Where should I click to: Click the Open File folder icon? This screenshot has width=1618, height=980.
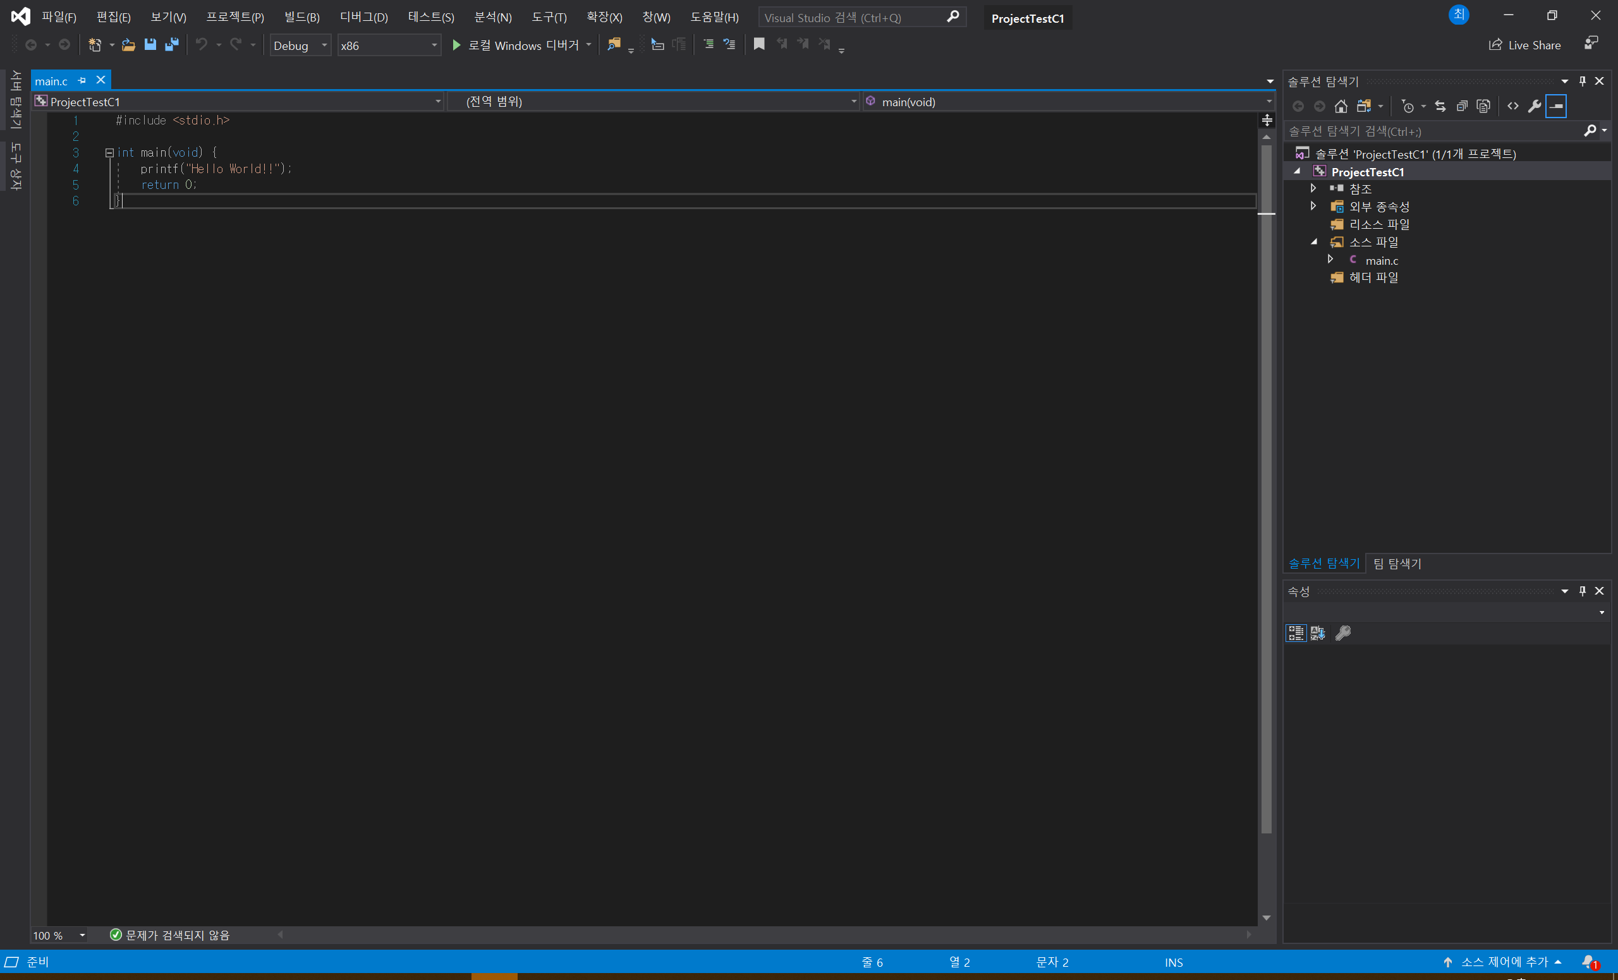coord(129,45)
